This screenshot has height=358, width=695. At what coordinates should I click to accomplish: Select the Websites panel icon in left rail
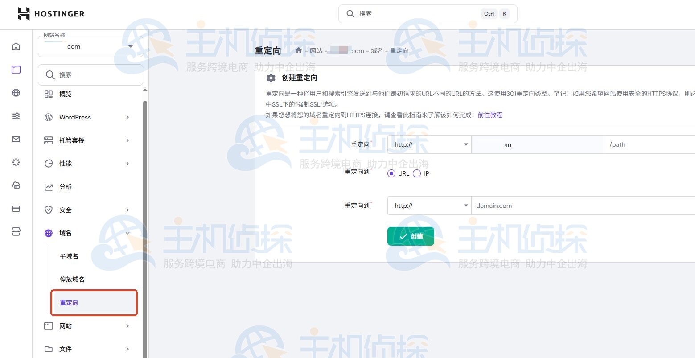tap(16, 69)
